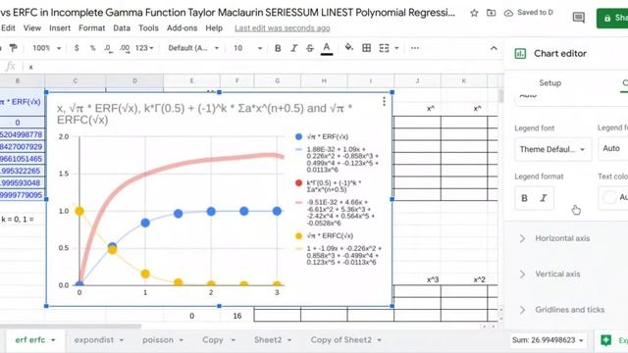Select the cell containing 16
The width and height of the screenshot is (628, 353).
point(237,316)
